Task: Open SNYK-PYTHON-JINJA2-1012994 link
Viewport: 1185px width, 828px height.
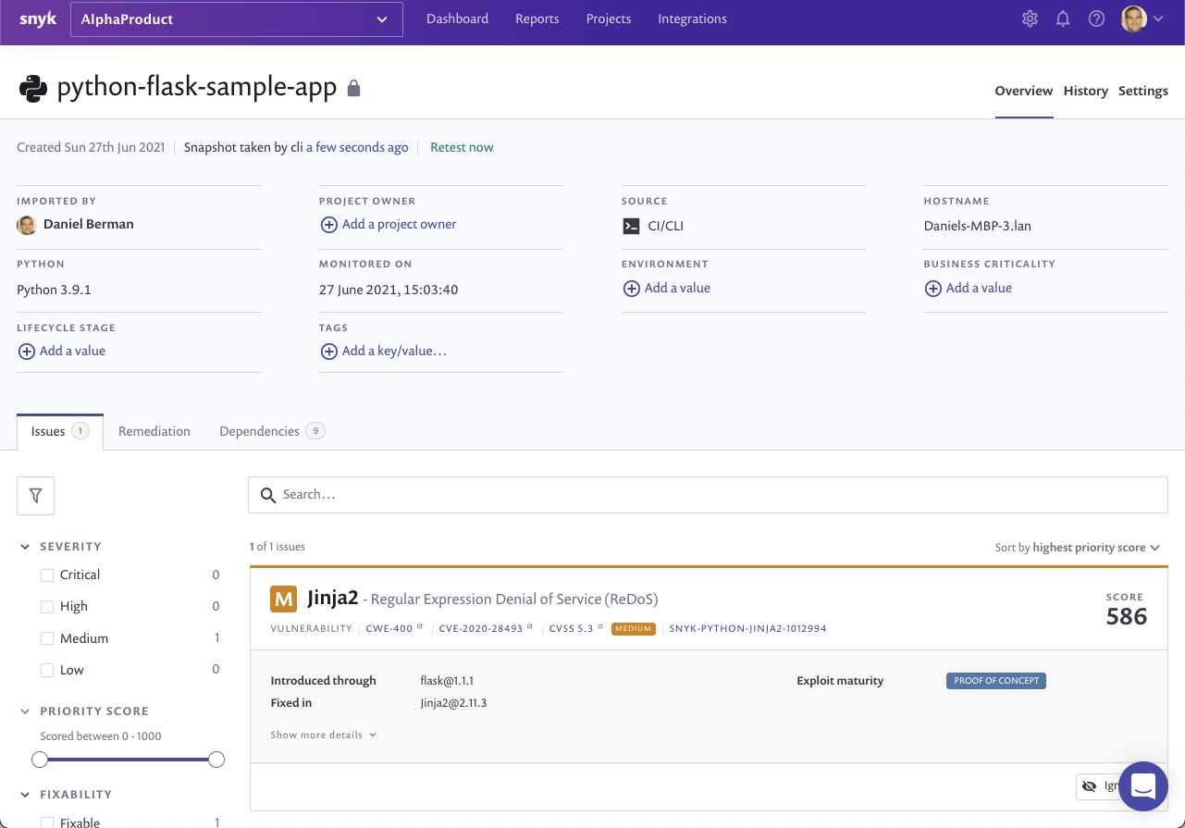Action: tap(747, 628)
